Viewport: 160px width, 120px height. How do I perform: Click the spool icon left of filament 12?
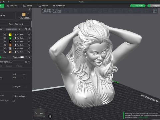5,52
